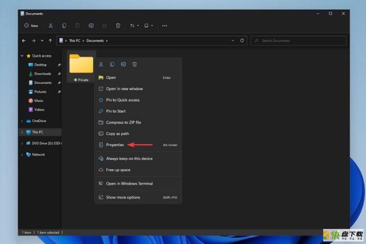Choose Open from the context menu

(x=138, y=78)
